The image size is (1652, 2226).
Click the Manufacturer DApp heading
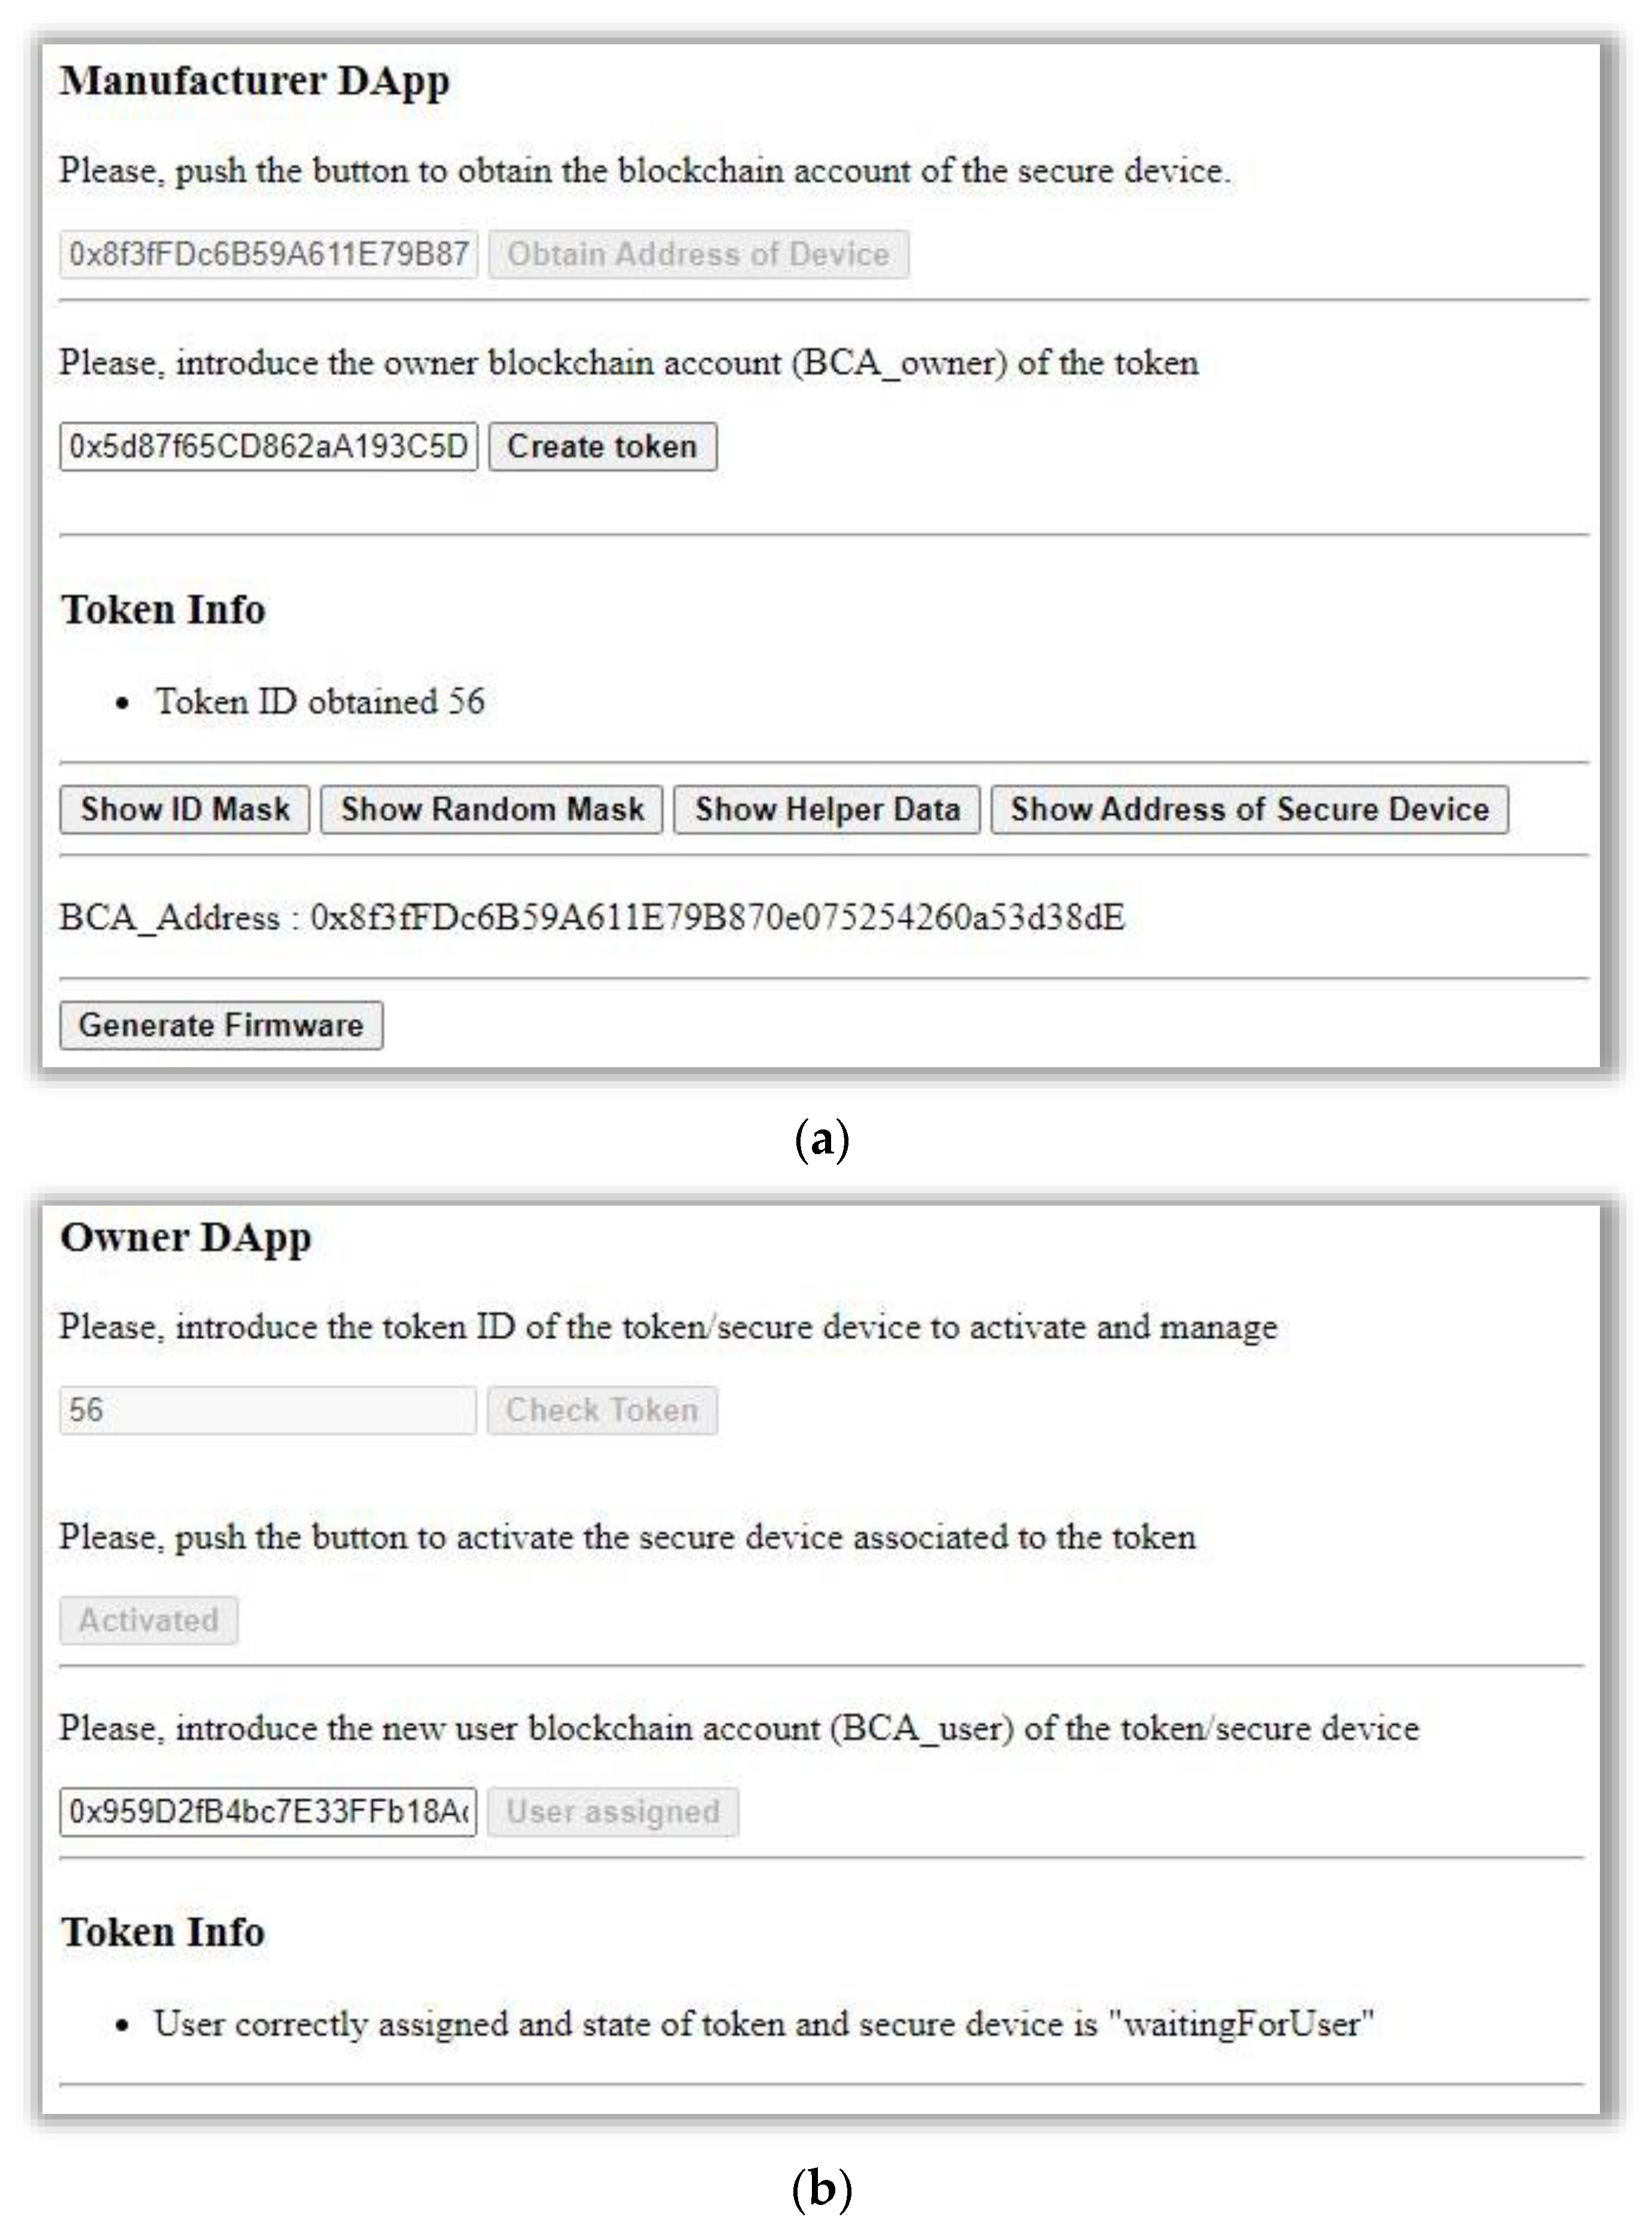255,81
